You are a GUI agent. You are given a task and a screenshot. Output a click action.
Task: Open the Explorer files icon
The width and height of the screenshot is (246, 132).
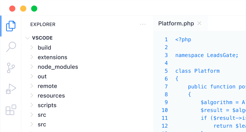(x=11, y=26)
